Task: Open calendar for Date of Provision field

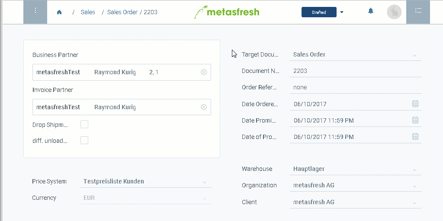Action: (415, 137)
